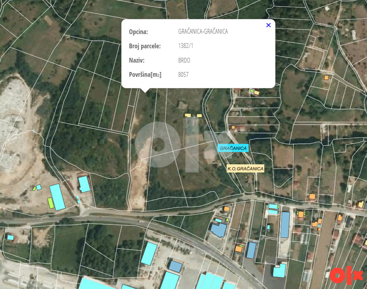Close the parcel info popup
Image resolution: width=367 pixels, height=289 pixels.
268,25
